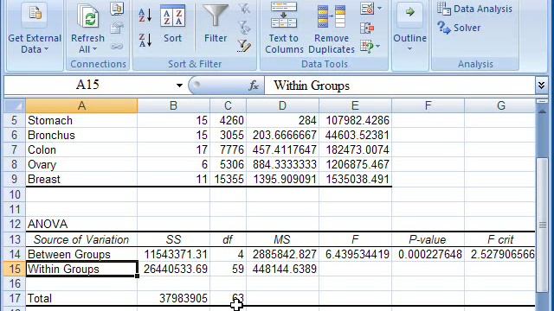This screenshot has width=554, height=311.
Task: Sort A to Z ascending
Action: (x=145, y=16)
